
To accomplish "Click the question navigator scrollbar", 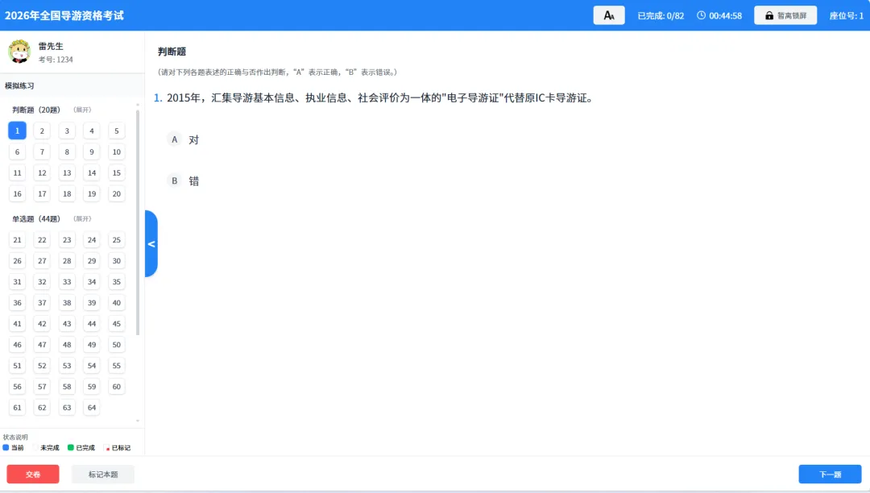I will (x=138, y=222).
